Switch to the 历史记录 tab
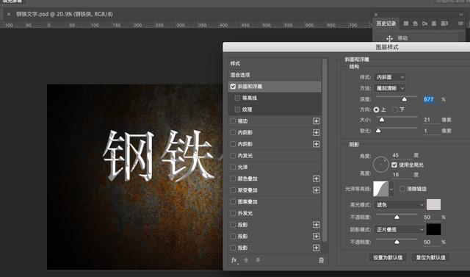The width and height of the screenshot is (470, 277). pyautogui.click(x=386, y=24)
